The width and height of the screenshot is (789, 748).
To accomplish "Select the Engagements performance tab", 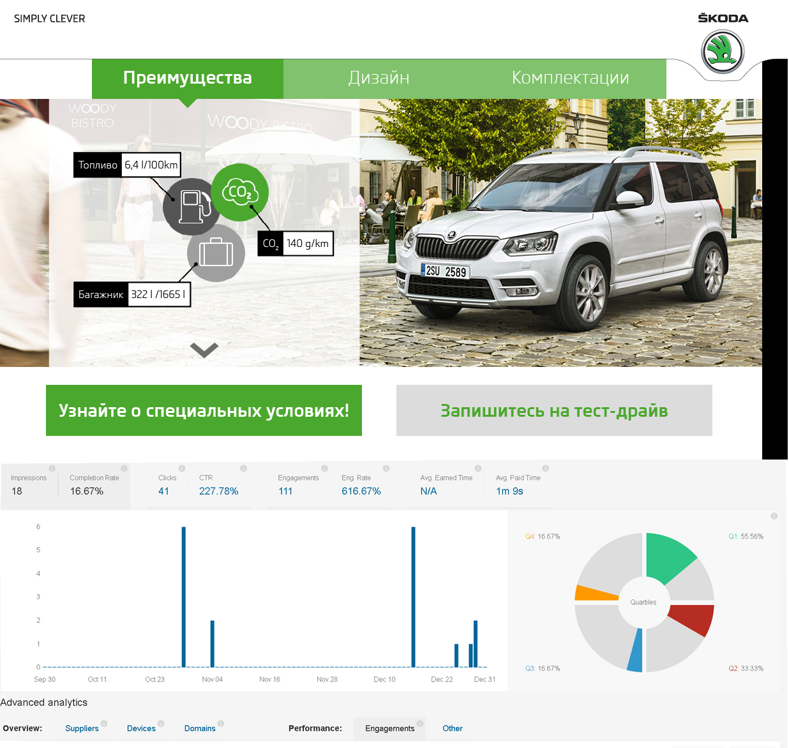I will (x=390, y=728).
